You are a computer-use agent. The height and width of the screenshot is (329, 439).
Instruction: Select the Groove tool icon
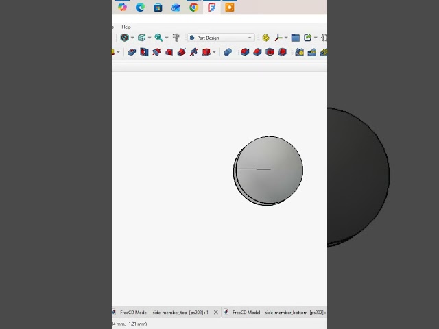(156, 52)
